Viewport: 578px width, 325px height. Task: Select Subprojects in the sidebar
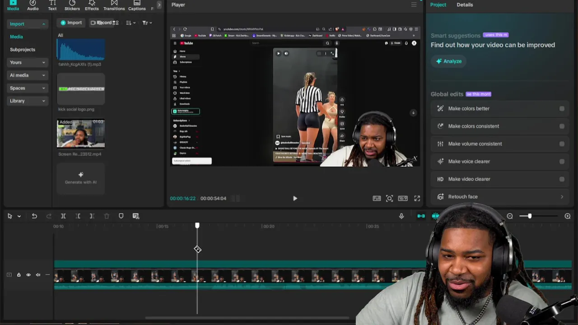click(x=23, y=50)
